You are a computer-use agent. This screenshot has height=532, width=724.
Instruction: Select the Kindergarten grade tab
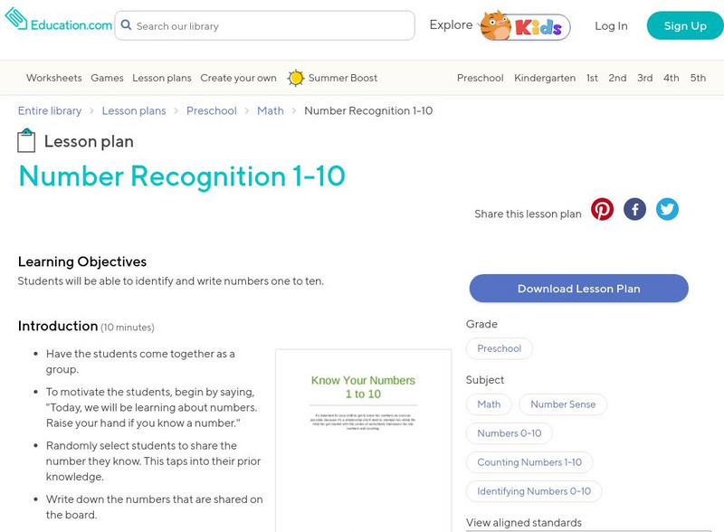[545, 78]
